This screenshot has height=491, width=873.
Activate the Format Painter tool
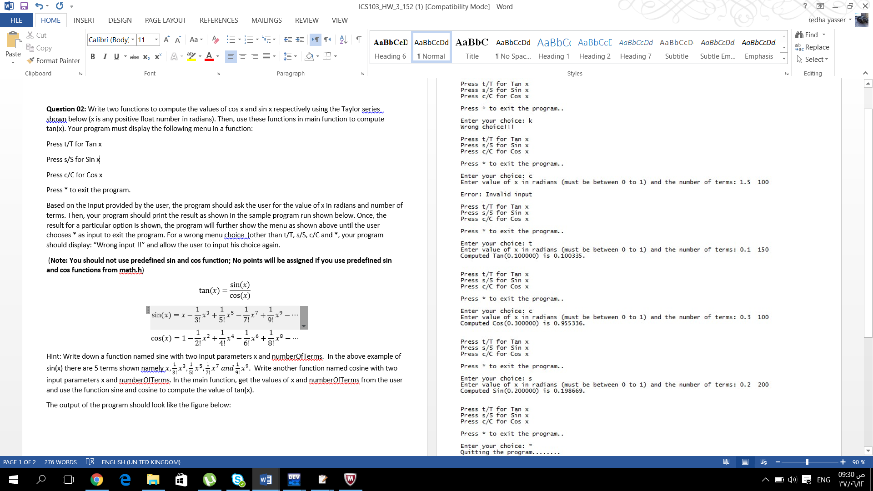click(53, 60)
